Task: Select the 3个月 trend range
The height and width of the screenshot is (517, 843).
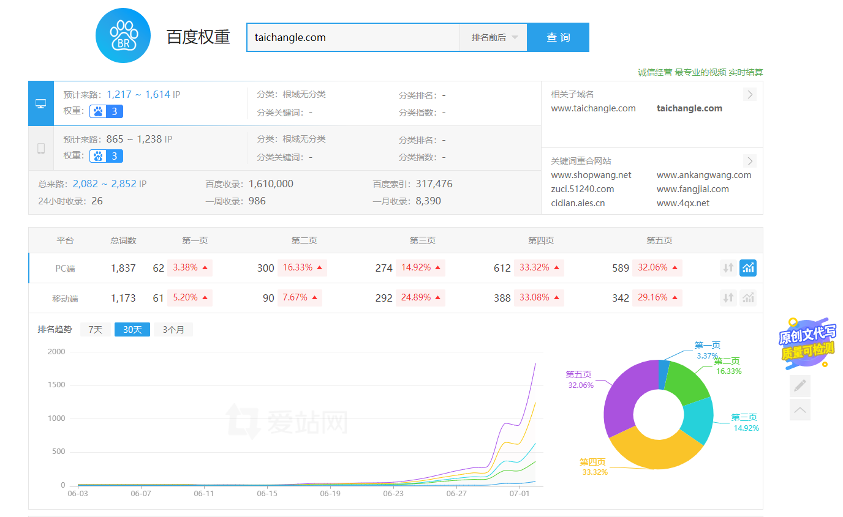Action: coord(173,330)
